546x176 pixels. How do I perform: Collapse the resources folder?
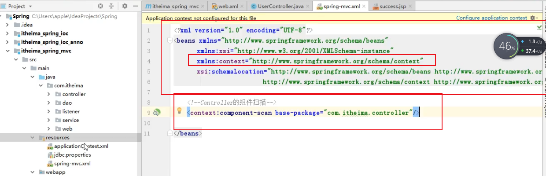[x=32, y=138]
